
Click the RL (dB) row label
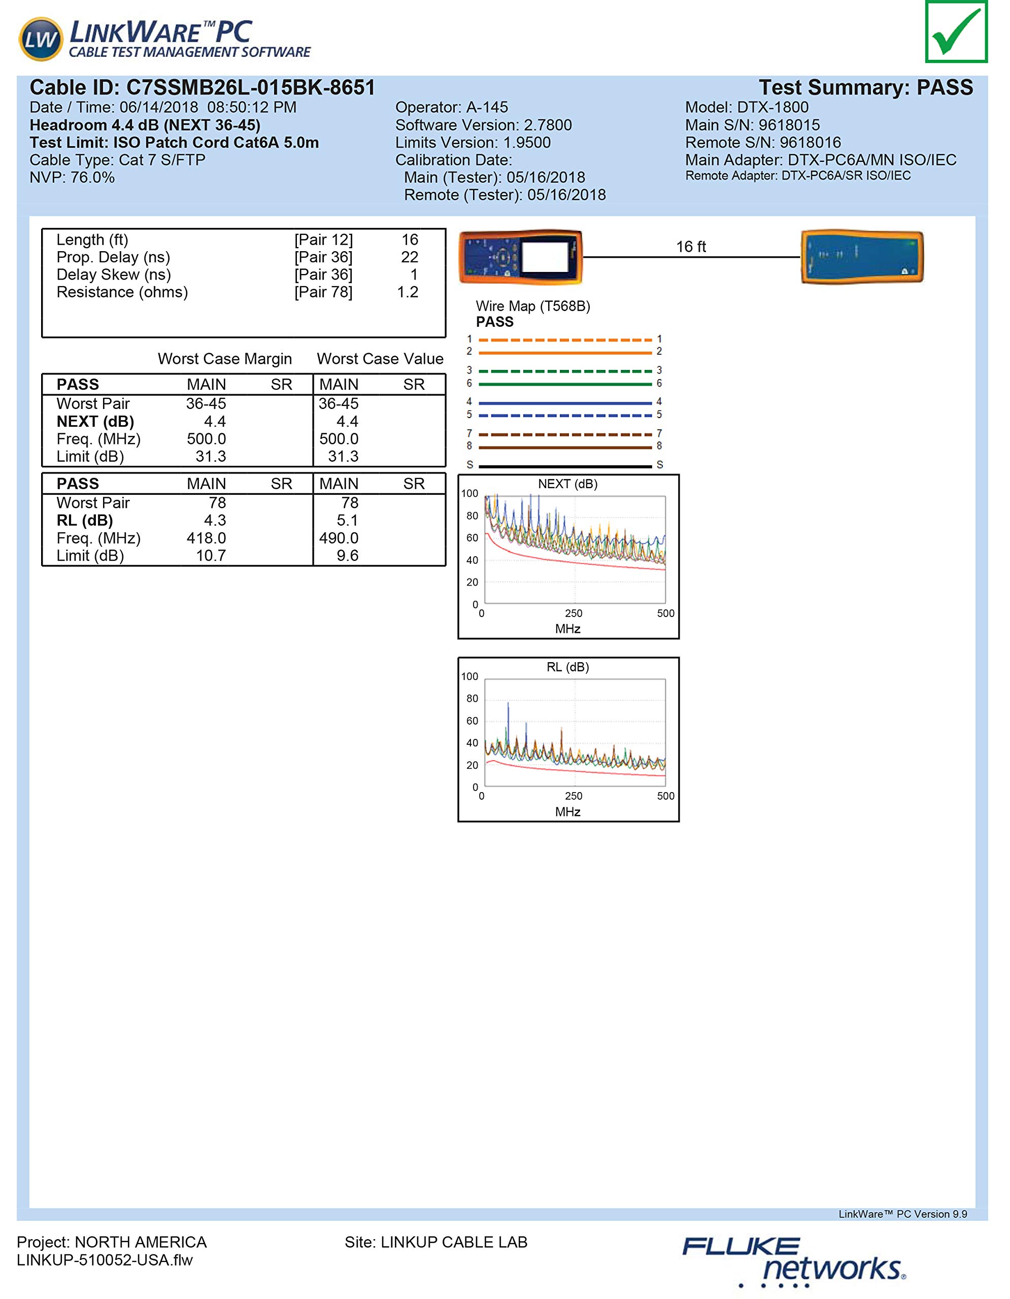tap(84, 521)
